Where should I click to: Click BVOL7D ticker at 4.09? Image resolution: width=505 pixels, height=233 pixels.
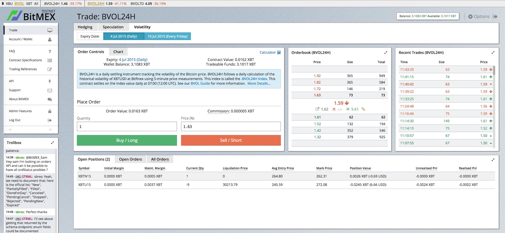tap(148, 4)
